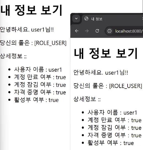Click '계정 잠김 여부 : true' in the browser window
Screen dimensions: 143x150
[115, 128]
